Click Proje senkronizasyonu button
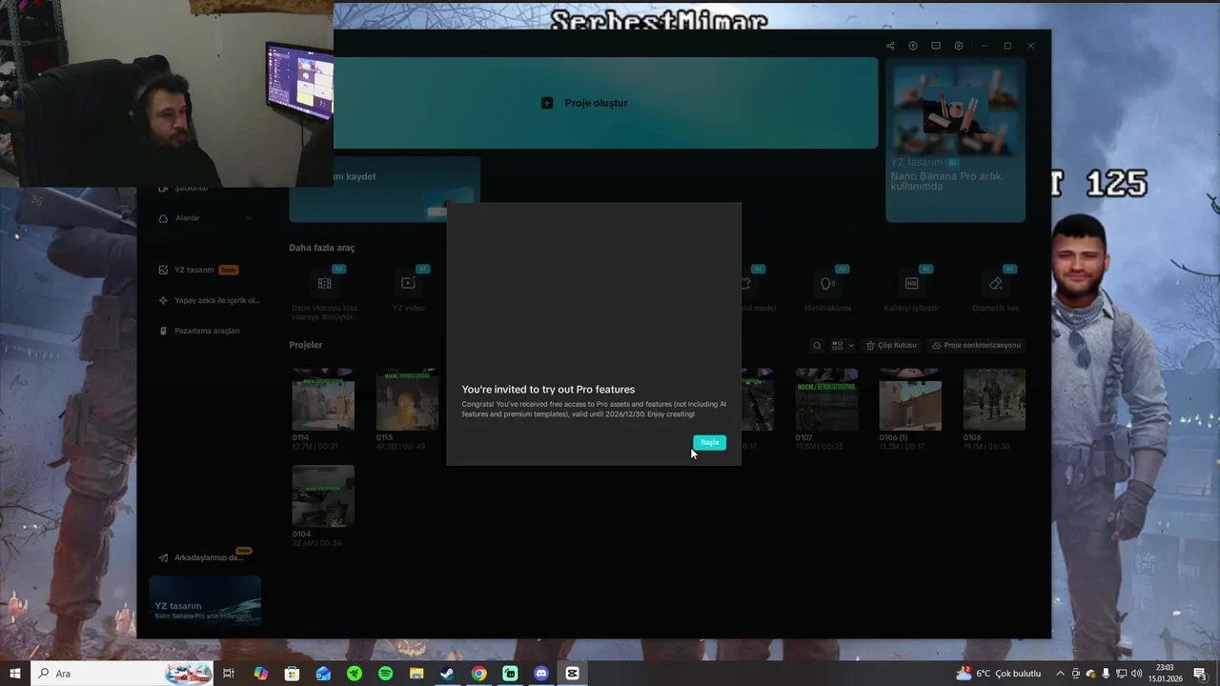This screenshot has width=1220, height=686. (x=977, y=345)
